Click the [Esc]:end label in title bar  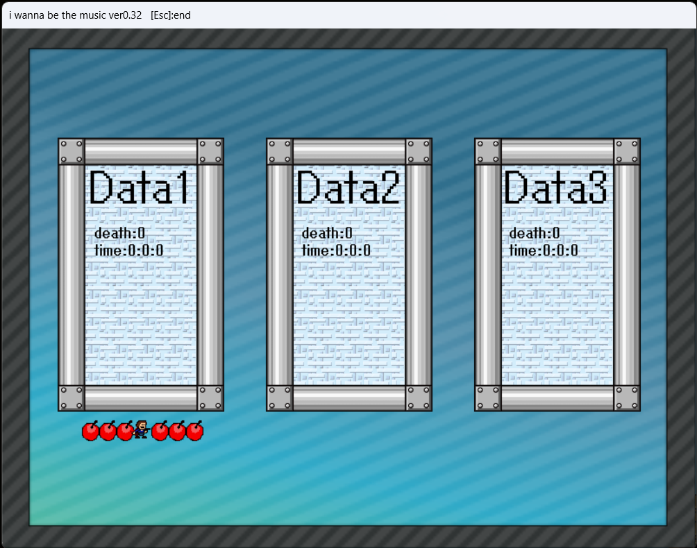[x=171, y=15]
